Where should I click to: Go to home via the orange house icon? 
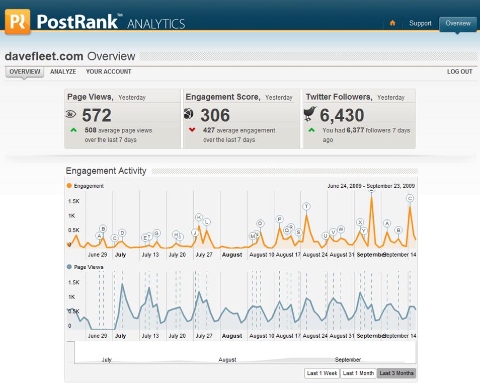click(392, 23)
